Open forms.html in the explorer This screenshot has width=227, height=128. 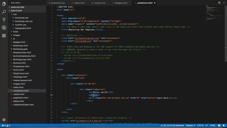tap(18, 70)
